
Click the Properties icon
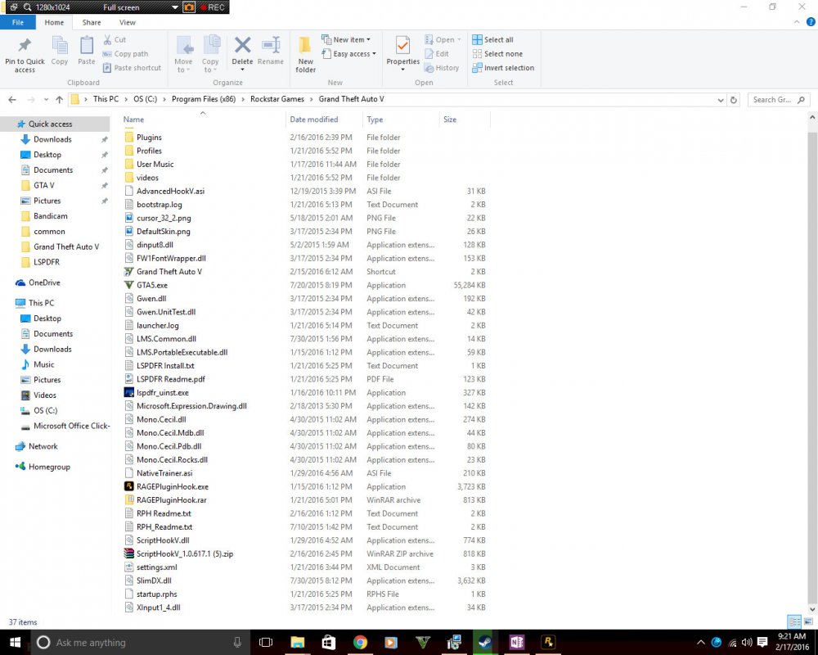(402, 46)
